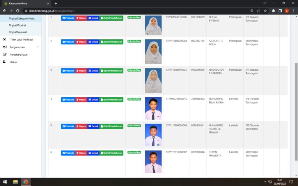Open Tidak Lulus Verifikasi menu item
The image size is (298, 186).
point(21,40)
